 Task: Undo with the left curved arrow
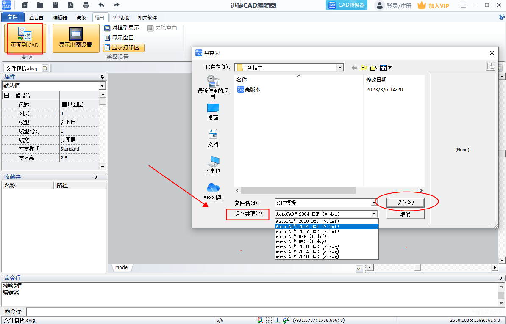pos(101,5)
